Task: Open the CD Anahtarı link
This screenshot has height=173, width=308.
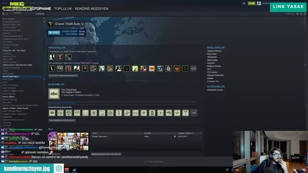Action: click(212, 72)
